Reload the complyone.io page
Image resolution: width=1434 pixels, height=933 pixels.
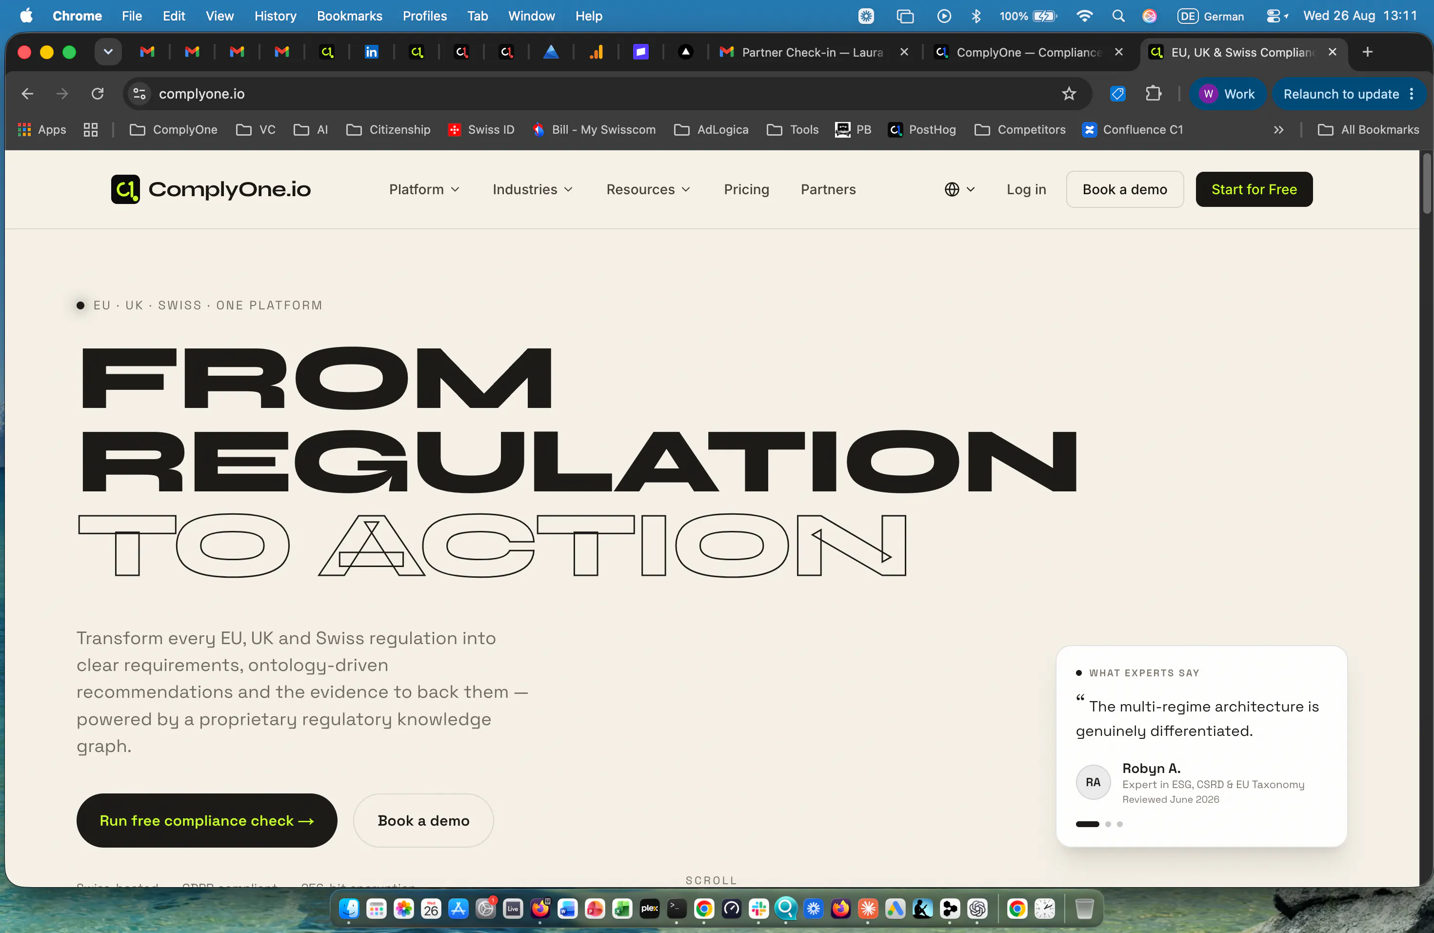pyautogui.click(x=98, y=93)
